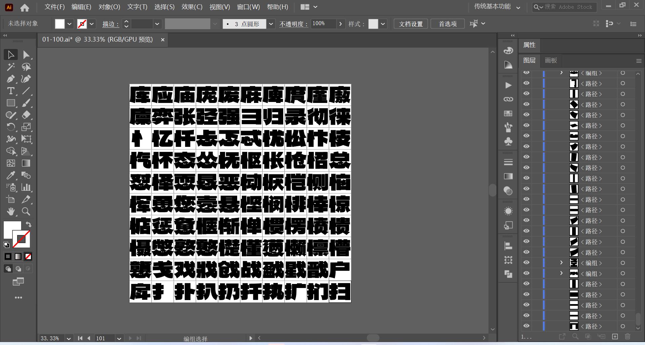
Task: Select the Eraser tool
Action: point(26,115)
